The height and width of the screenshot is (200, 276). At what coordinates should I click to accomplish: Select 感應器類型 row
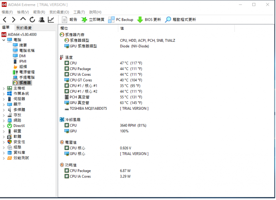120,41
